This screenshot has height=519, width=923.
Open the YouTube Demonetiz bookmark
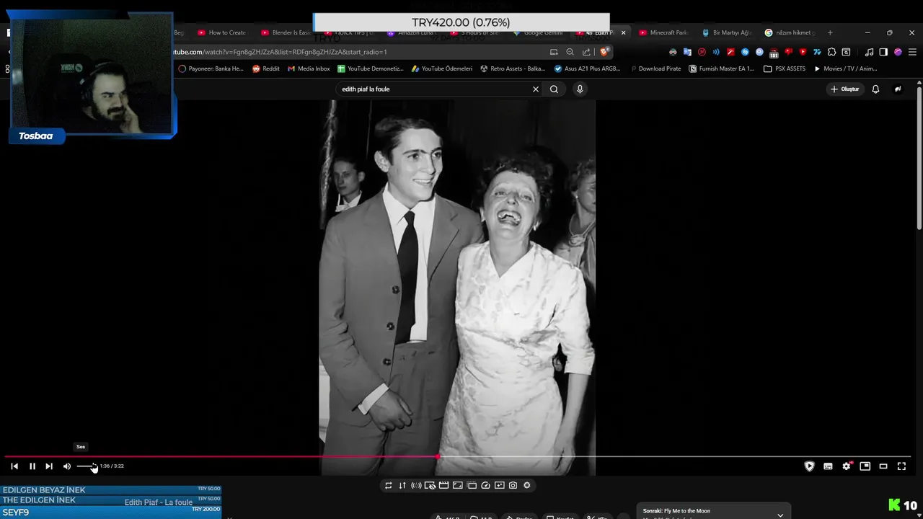pyautogui.click(x=371, y=68)
